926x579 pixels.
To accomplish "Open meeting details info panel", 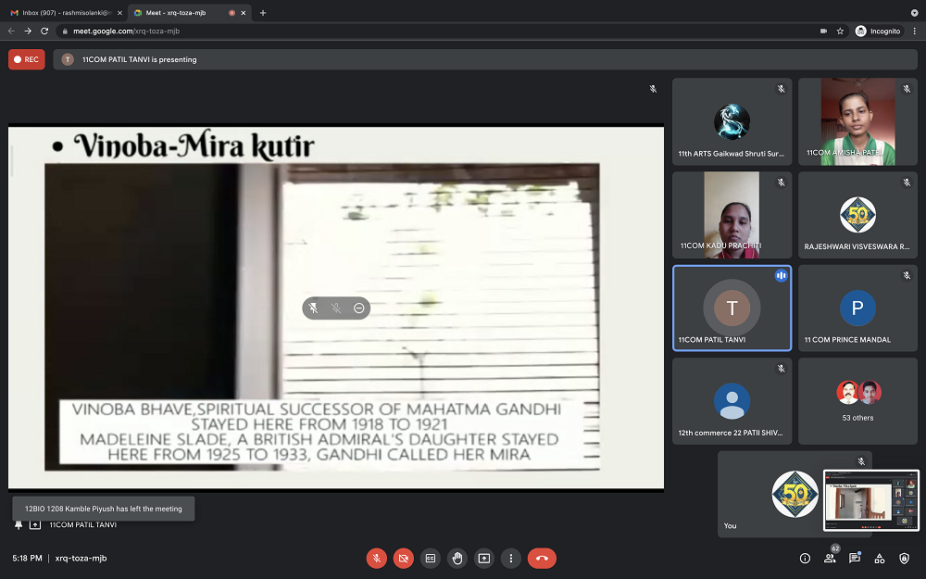I will pyautogui.click(x=805, y=559).
